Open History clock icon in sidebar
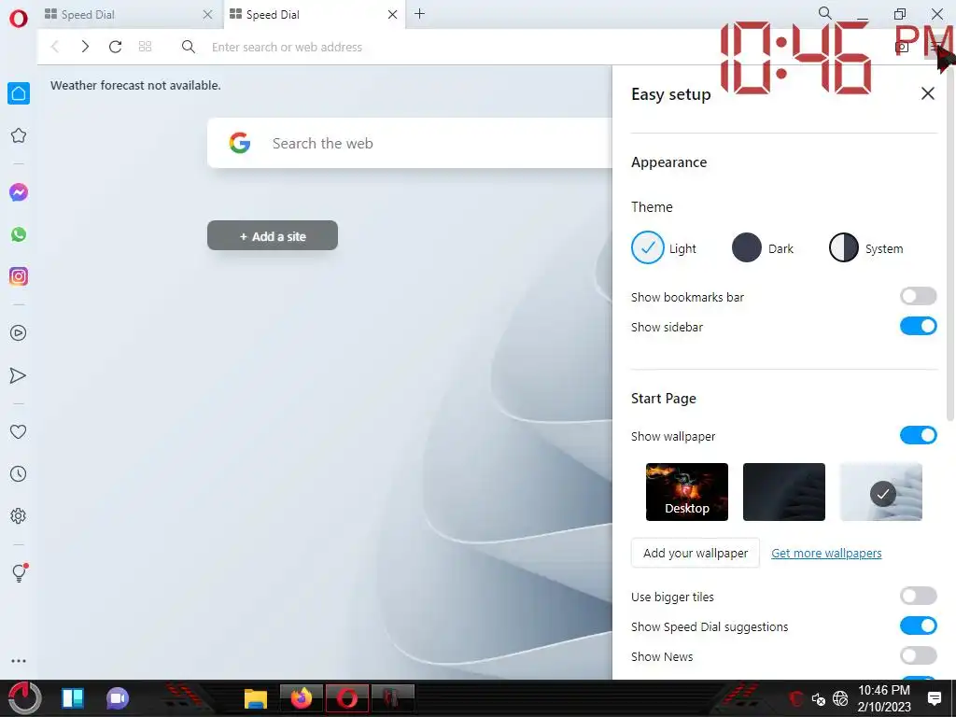 click(19, 473)
